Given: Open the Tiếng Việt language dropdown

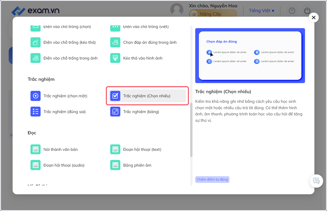Looking at the screenshot, I should [261, 11].
